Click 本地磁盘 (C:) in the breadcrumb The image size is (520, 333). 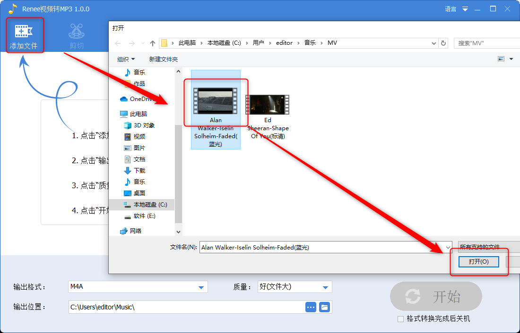point(224,43)
